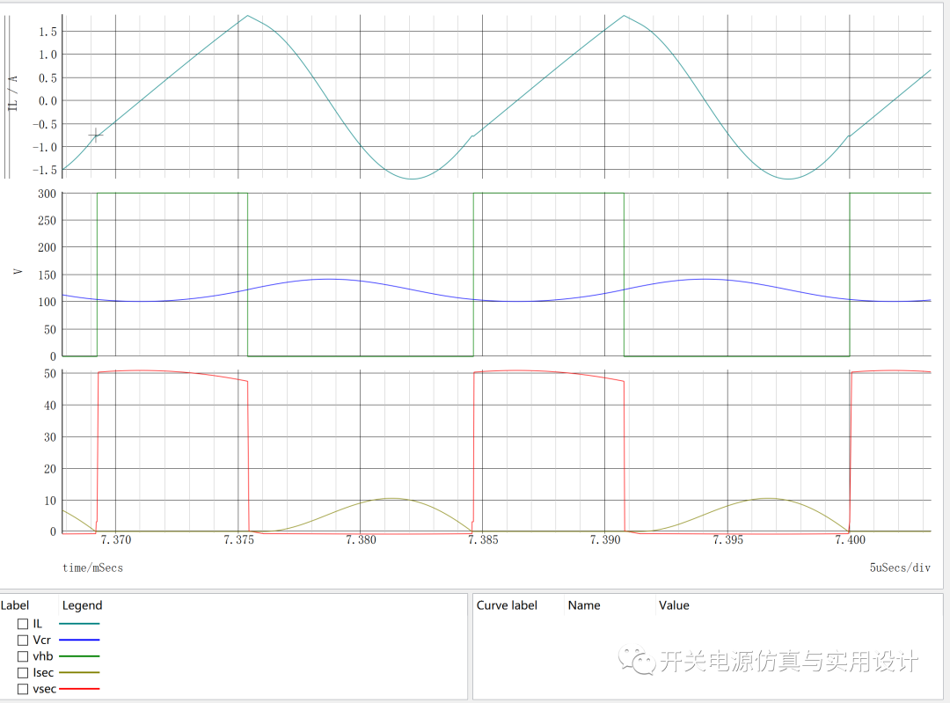Click the 30 value on bottom plot axis

tap(50, 437)
